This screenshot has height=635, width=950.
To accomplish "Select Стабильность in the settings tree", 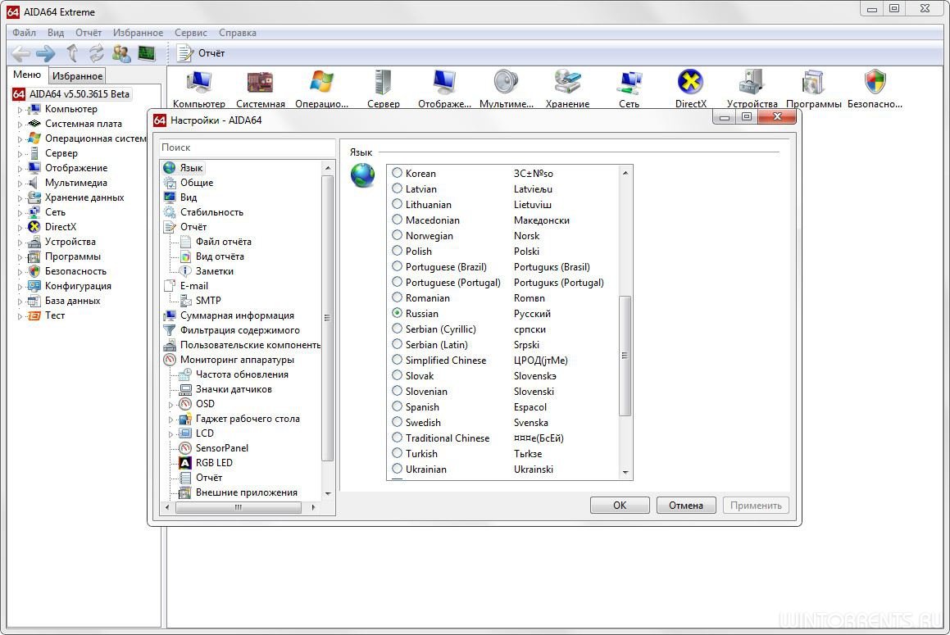I will click(x=211, y=212).
